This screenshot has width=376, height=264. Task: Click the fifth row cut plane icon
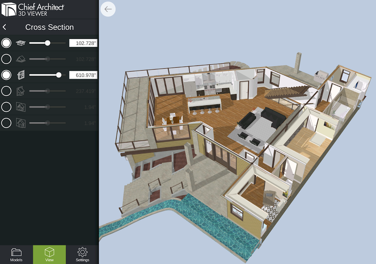point(20,107)
